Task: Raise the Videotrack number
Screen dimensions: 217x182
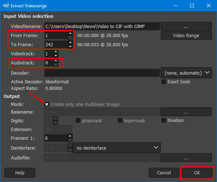Action: click(x=56, y=52)
